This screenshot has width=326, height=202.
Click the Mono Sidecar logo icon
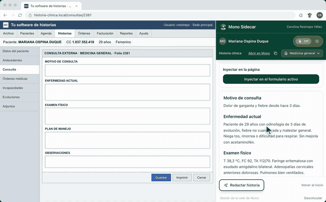(223, 27)
